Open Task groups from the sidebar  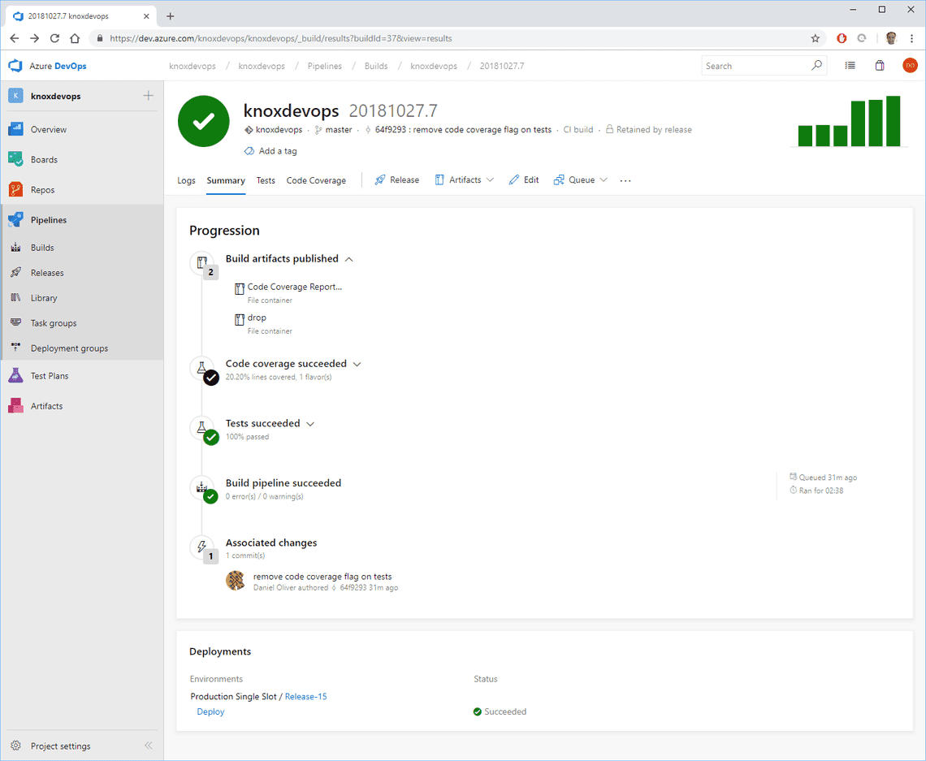(x=53, y=322)
